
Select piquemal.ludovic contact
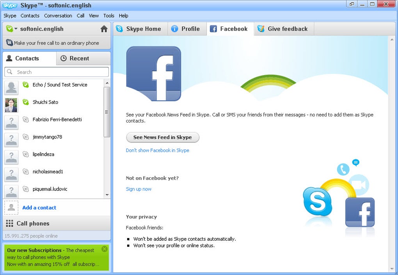click(x=53, y=191)
